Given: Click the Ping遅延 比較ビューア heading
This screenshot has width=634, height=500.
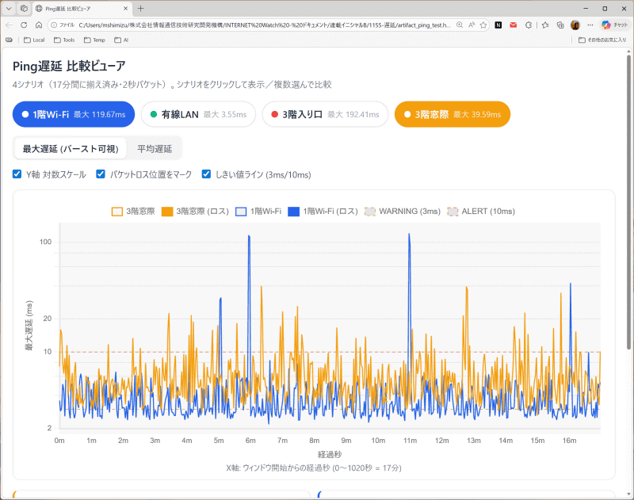Looking at the screenshot, I should click(69, 67).
